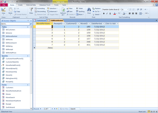
Task: Switch to the Create ribbon tab
Action: point(20,5)
